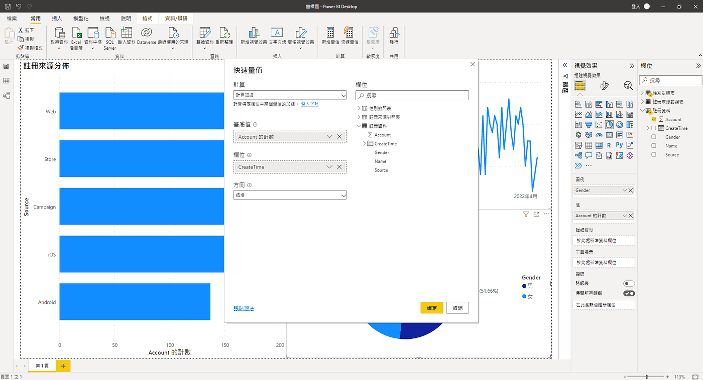The width and height of the screenshot is (703, 380).
Task: Select the gauge visual type
Action: coord(599,135)
